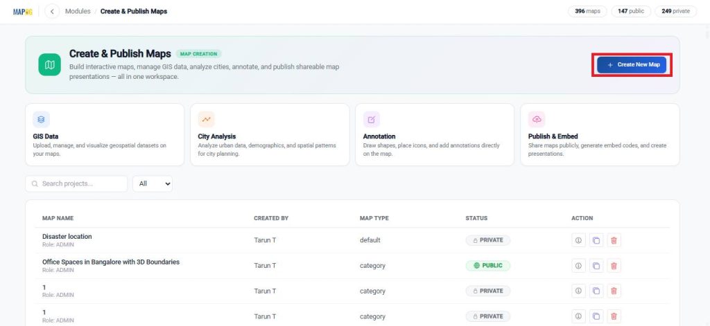The width and height of the screenshot is (710, 326).
Task: Click the PUBLIC status badge
Action: click(x=487, y=265)
